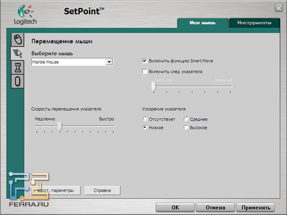Click the Отмена cancel button

(215, 208)
